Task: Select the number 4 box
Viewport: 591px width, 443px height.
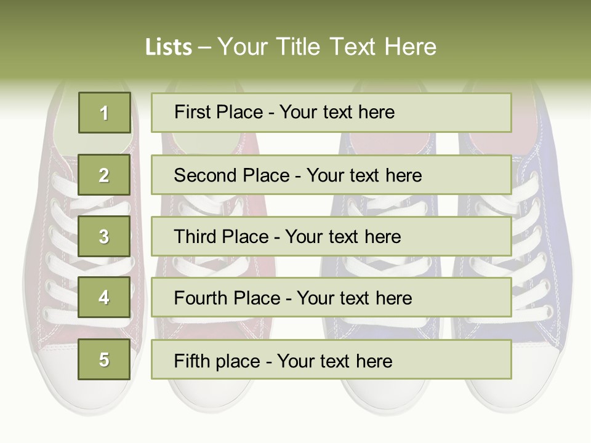Action: coord(104,297)
